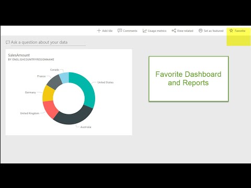Image resolution: width=251 pixels, height=188 pixels.
Task: Open Comments from the toolbar
Action: click(x=128, y=31)
